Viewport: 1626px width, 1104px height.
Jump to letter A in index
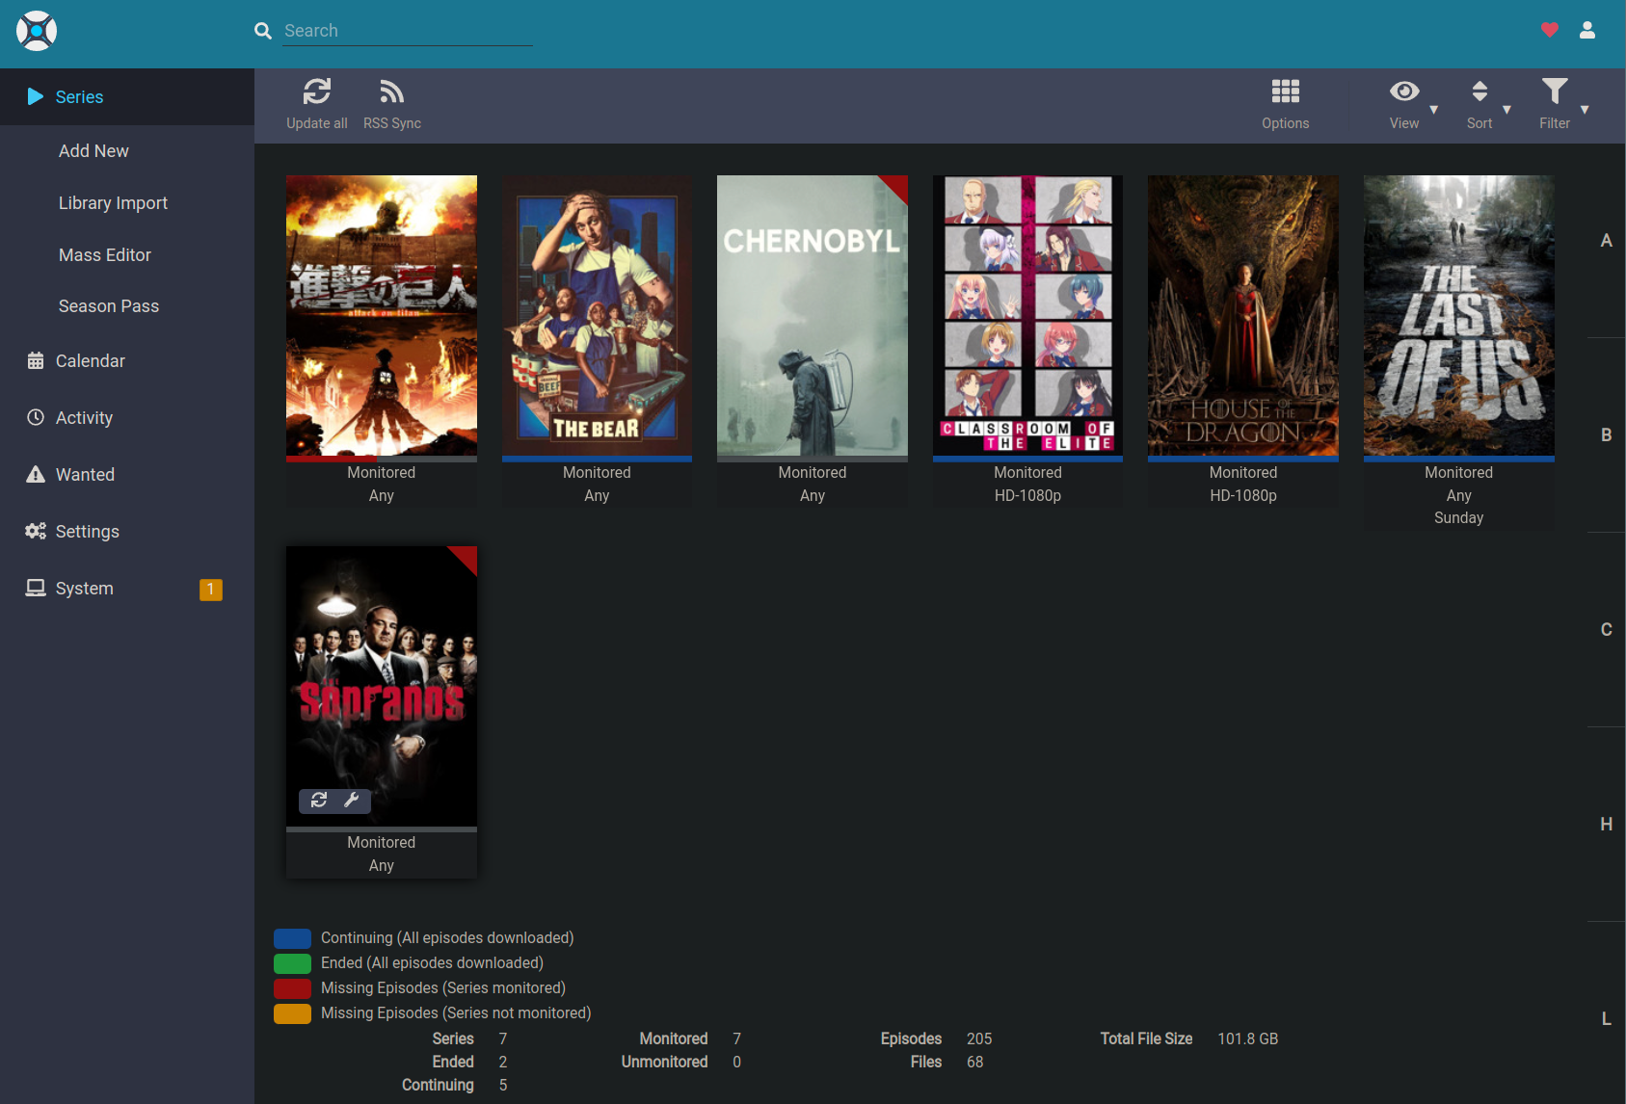(1607, 241)
